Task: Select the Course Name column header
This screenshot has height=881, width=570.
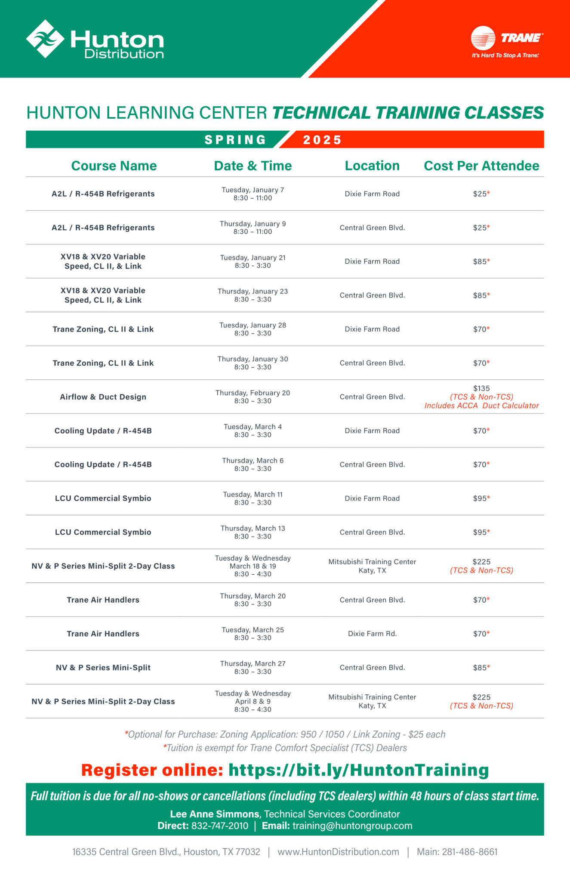Action: (x=114, y=166)
